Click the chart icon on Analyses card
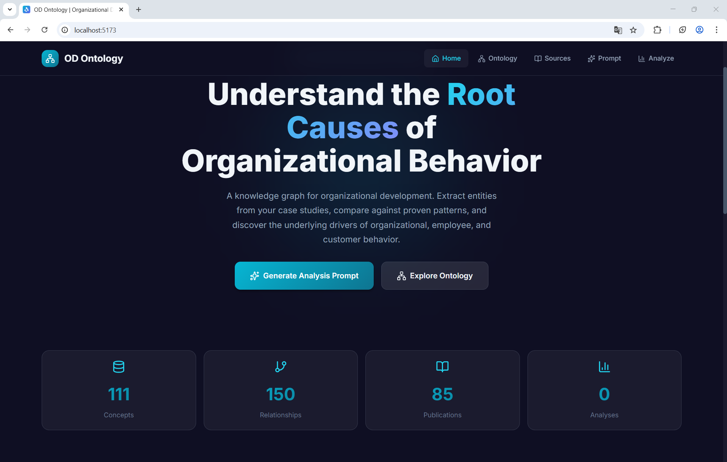The image size is (727, 462). [x=604, y=366]
